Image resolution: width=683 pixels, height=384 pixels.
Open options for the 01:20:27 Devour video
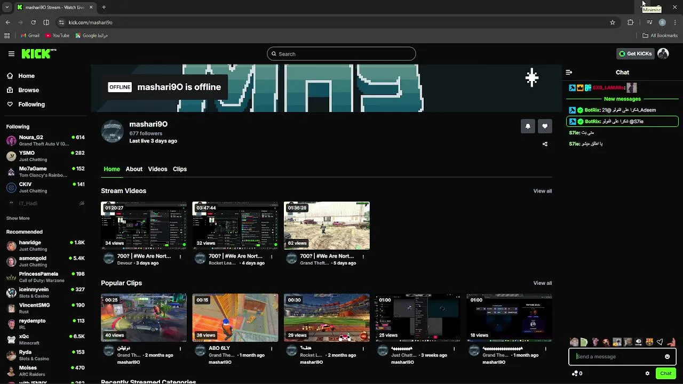[x=180, y=257]
